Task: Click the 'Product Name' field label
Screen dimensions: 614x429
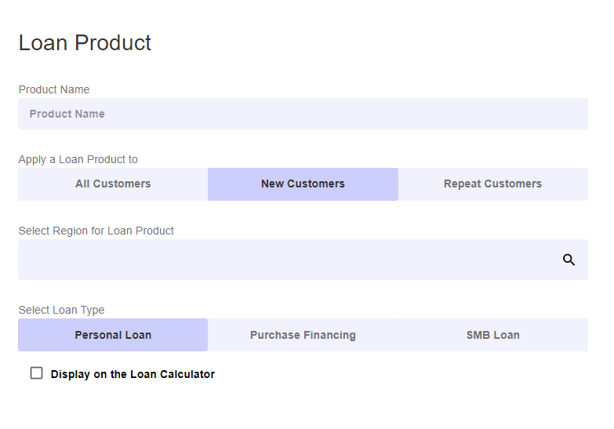Action: (x=54, y=89)
